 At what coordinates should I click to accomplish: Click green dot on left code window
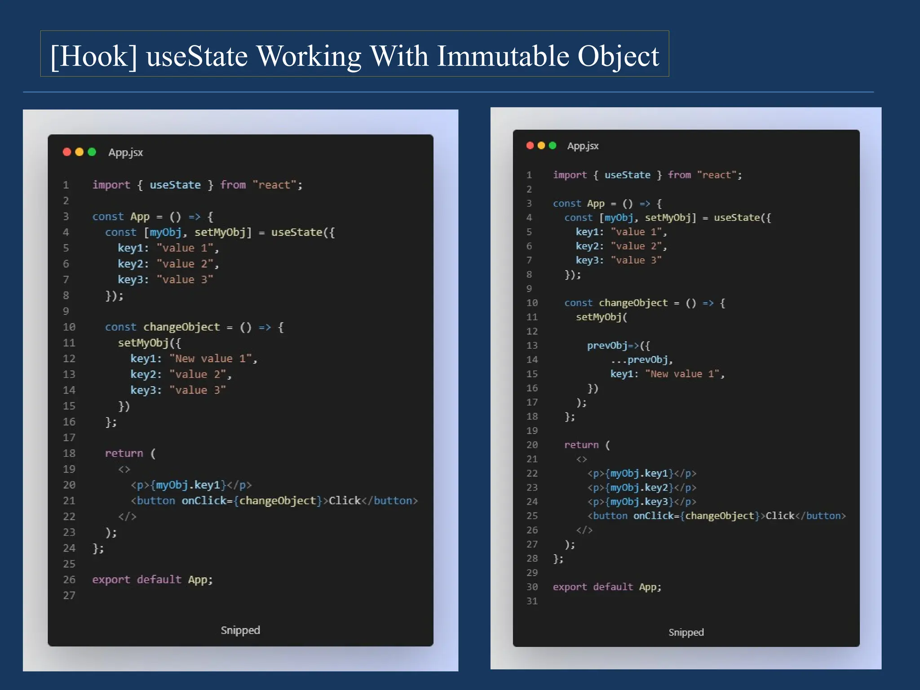click(x=92, y=152)
